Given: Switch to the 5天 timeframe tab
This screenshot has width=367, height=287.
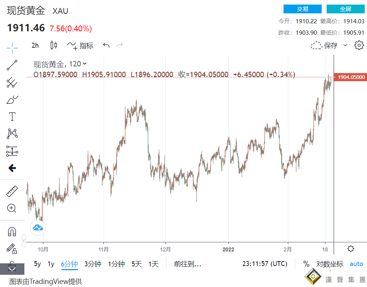Looking at the screenshot, I should [136, 264].
